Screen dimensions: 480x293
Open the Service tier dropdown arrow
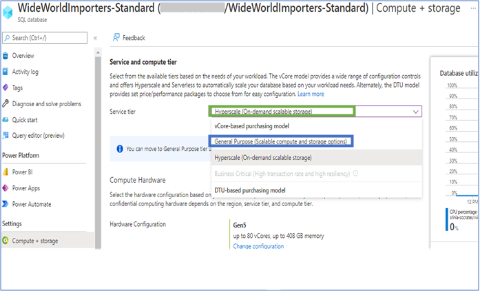415,112
